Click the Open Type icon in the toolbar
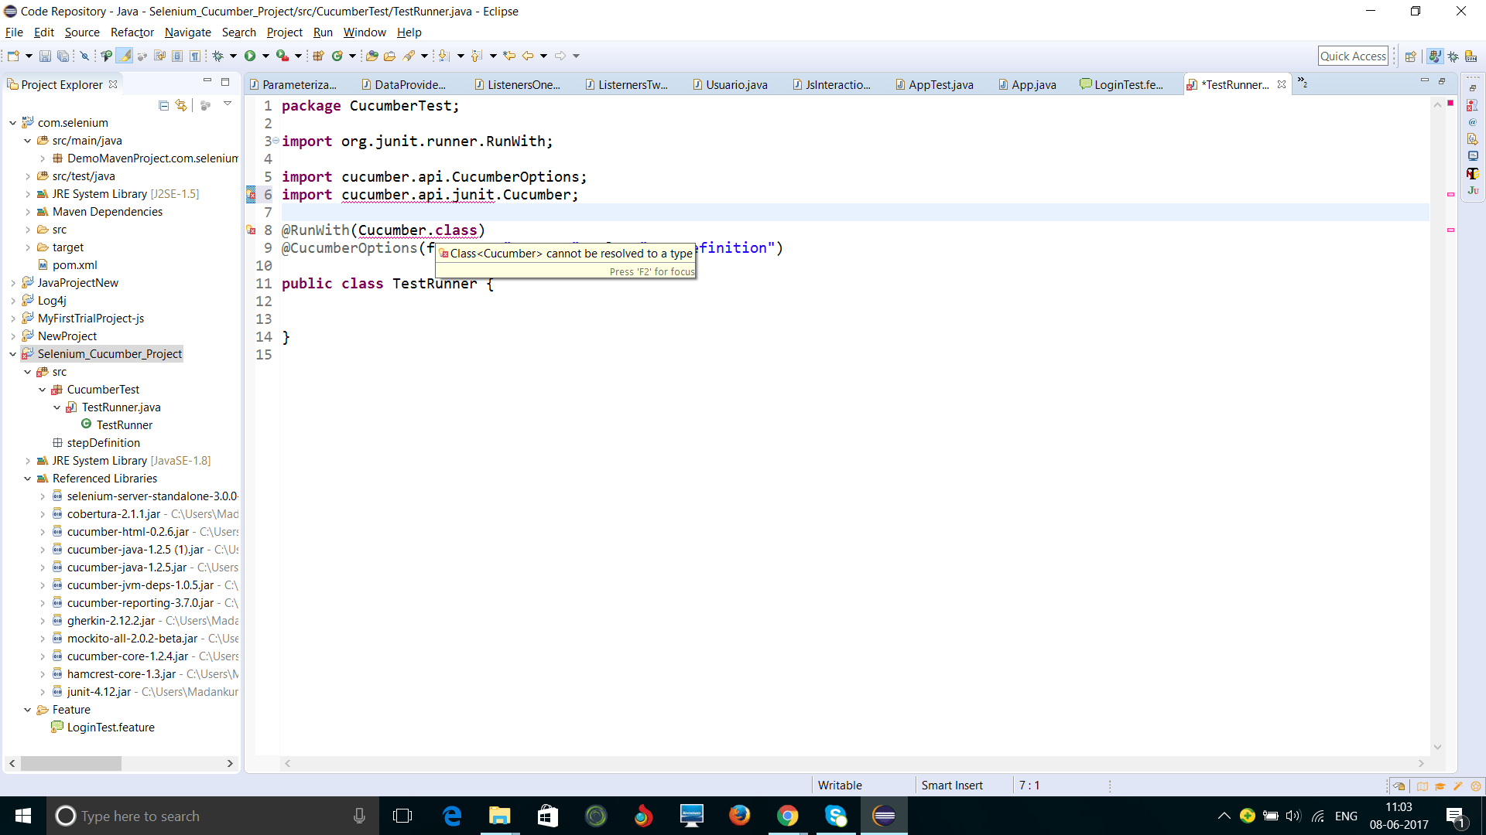Image resolution: width=1486 pixels, height=835 pixels. [372, 56]
